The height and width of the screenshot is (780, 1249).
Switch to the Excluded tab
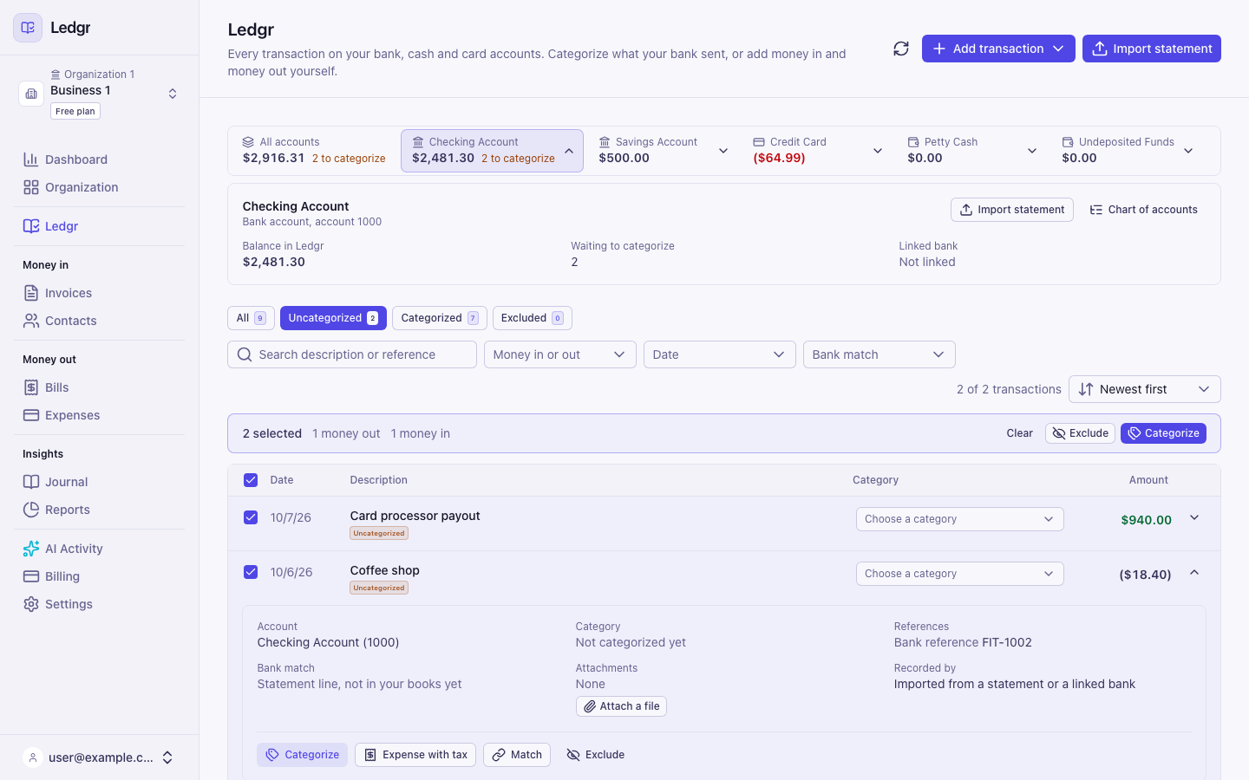[533, 318]
